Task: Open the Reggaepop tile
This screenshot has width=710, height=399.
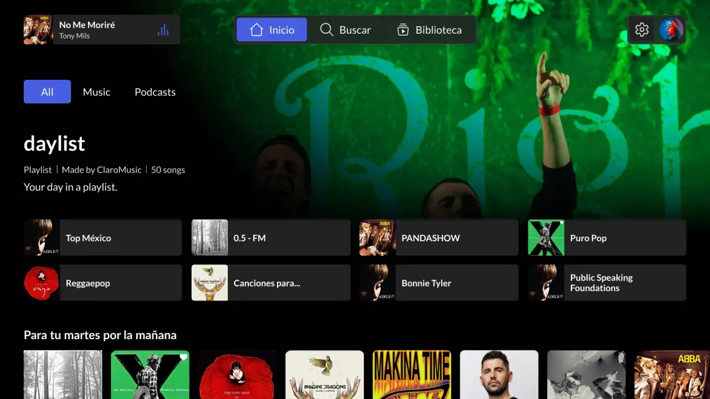Action: (x=103, y=283)
